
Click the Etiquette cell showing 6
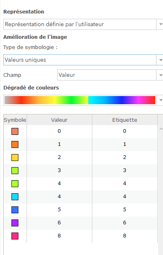point(125,223)
